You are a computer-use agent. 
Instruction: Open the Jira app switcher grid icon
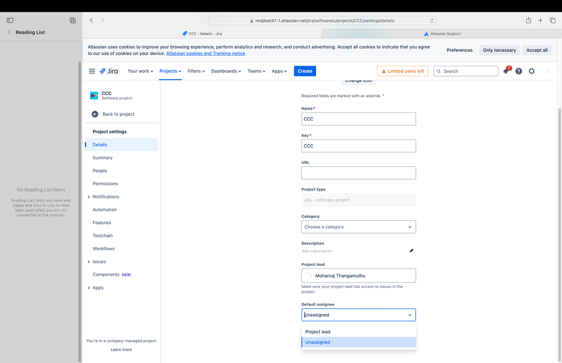[x=92, y=71]
